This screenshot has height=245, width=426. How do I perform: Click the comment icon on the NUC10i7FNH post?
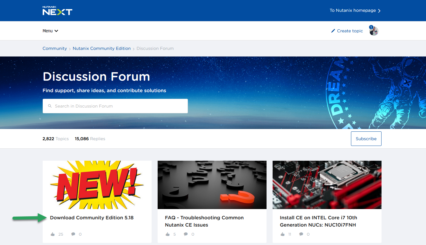301,234
